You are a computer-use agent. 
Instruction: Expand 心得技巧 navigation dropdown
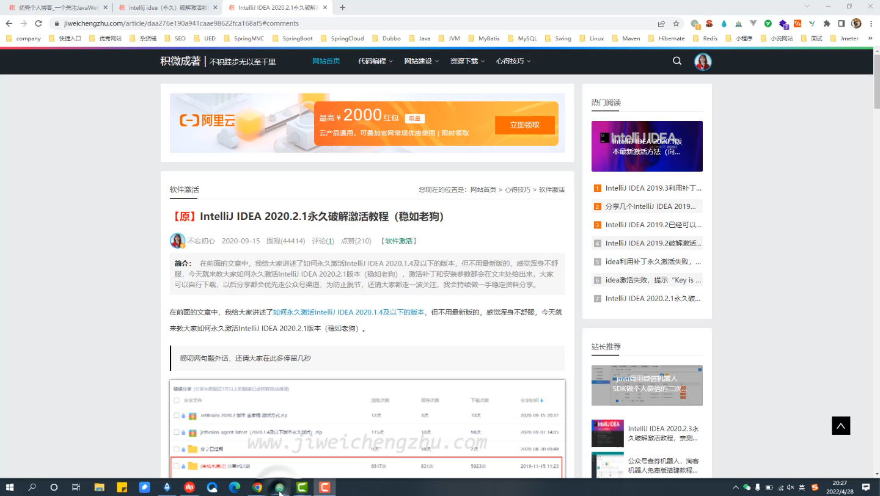point(513,61)
